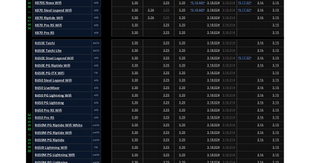310x163 pixels.
Task: Open 3.30 BIOS for B650E Taichi
Action: point(135,43)
